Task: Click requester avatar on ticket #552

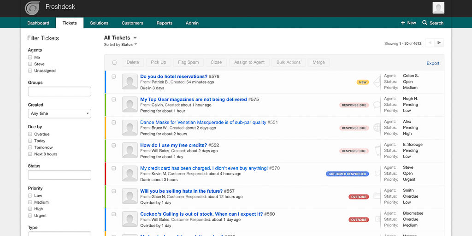Action: pyautogui.click(x=130, y=150)
